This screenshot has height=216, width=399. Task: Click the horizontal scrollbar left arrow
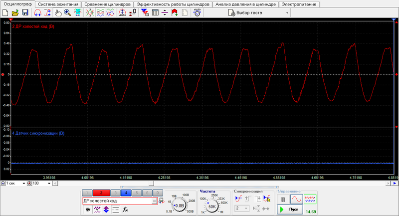click(x=55, y=183)
